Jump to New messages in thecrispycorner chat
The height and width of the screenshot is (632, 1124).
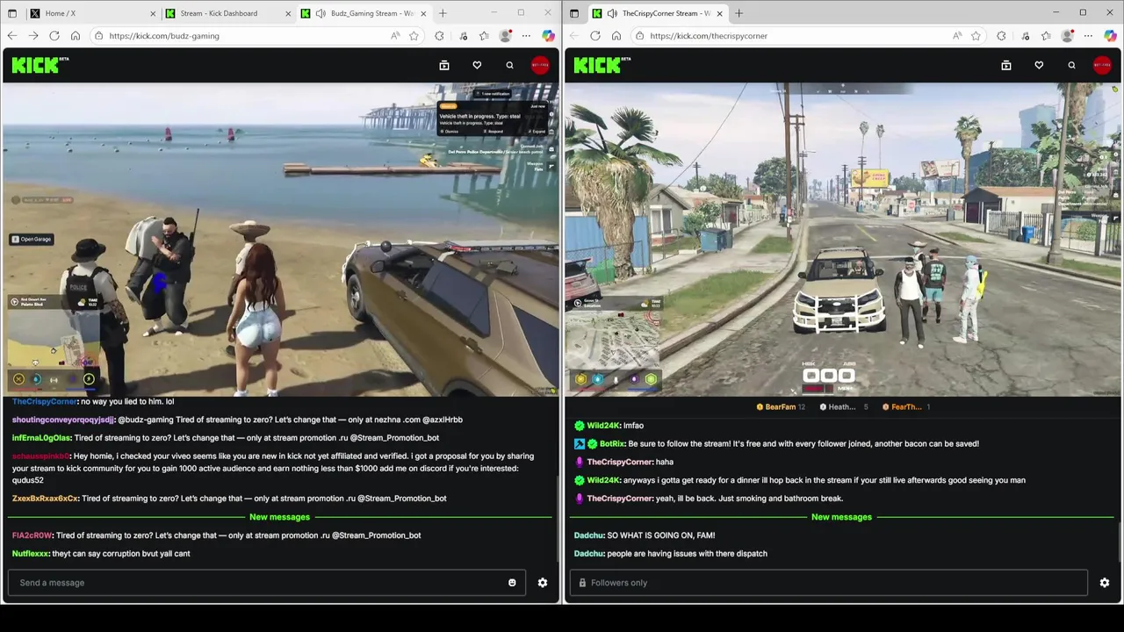pos(841,517)
